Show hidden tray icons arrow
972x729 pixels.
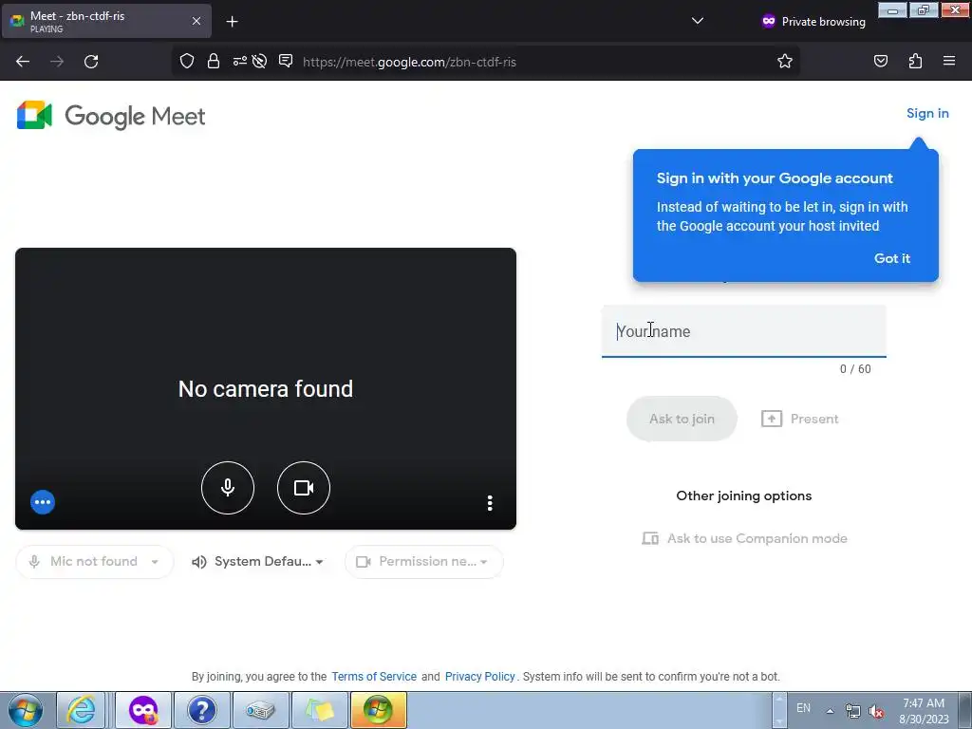830,710
